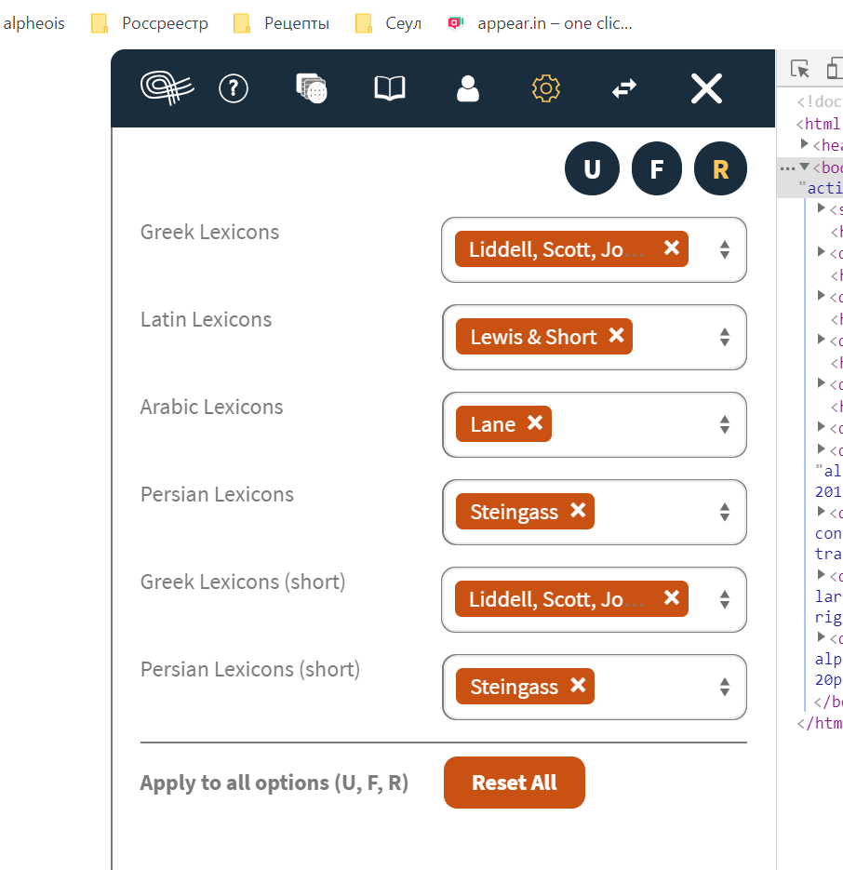Click the Lewis & Short tag text
This screenshot has height=870, width=843.
[x=533, y=337]
